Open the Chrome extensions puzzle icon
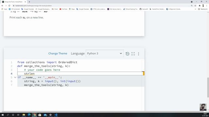The width and height of the screenshot is (209, 117). point(200,6)
